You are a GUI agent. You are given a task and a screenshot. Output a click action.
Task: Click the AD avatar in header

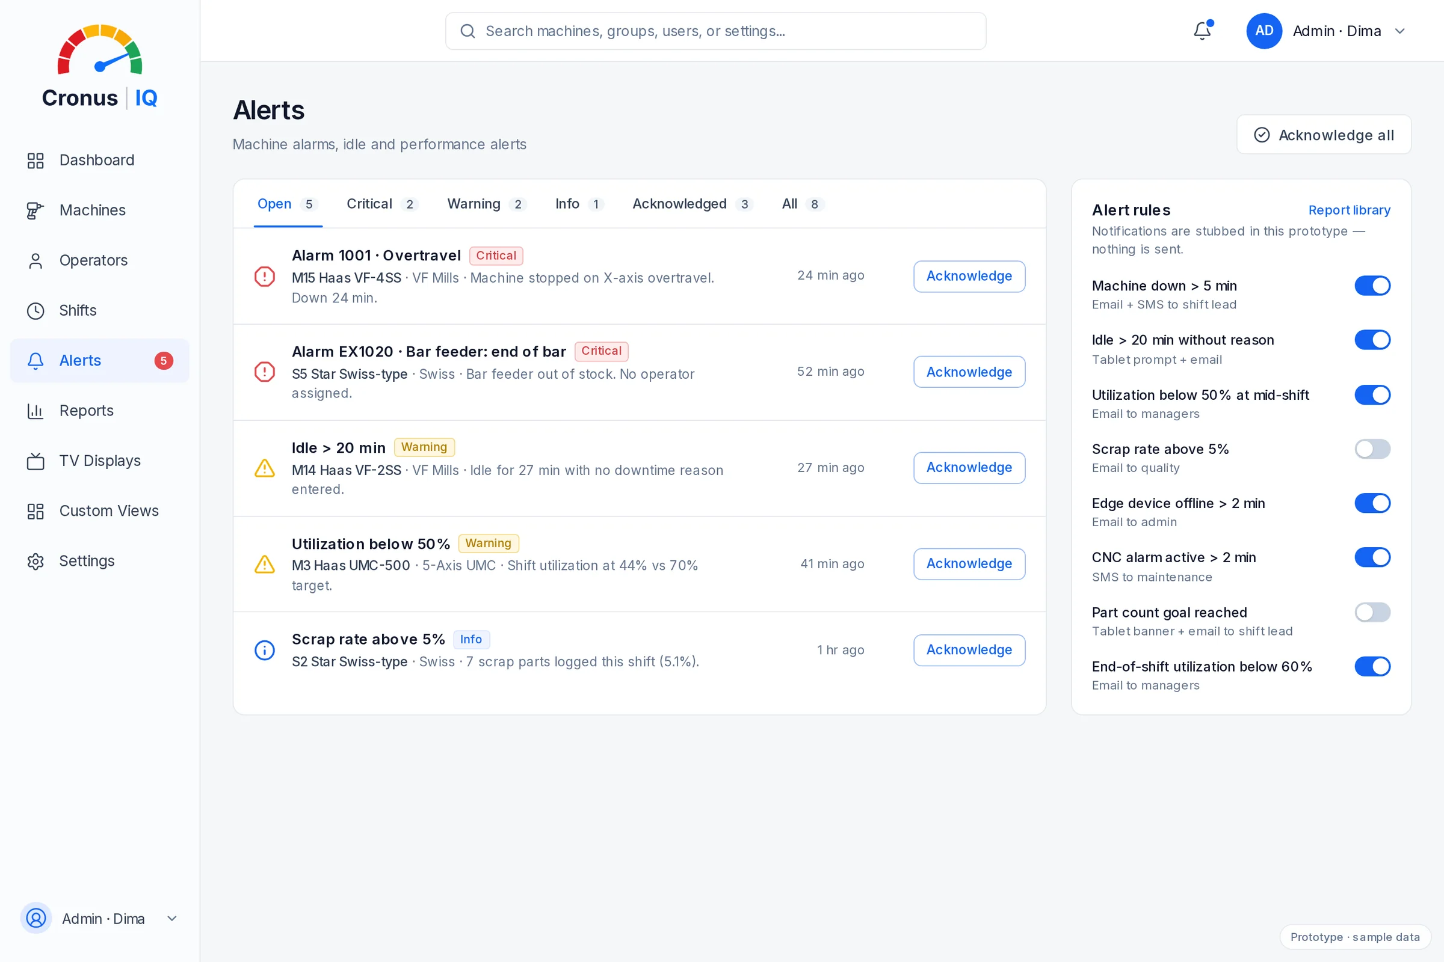point(1263,31)
